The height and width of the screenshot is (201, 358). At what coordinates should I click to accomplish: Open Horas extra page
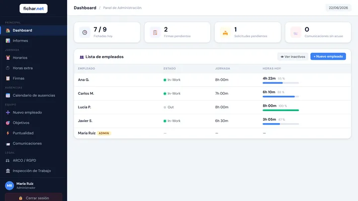click(x=34, y=68)
